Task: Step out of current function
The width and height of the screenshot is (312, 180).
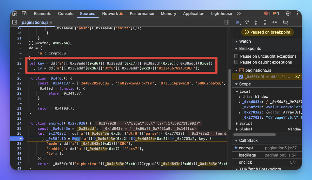Action: coord(265,22)
